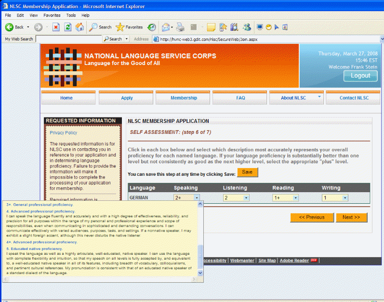Click the yellow smiley face toolbar icon
This screenshot has height=302, width=384.
(269, 27)
